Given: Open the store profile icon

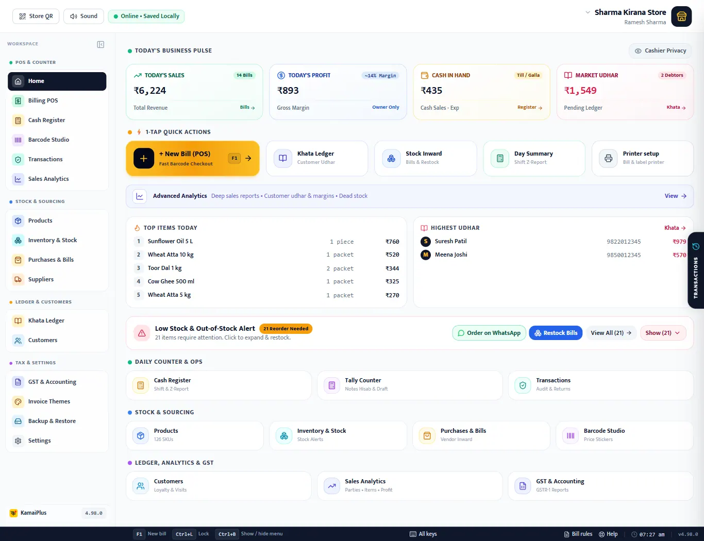Looking at the screenshot, I should pyautogui.click(x=681, y=16).
